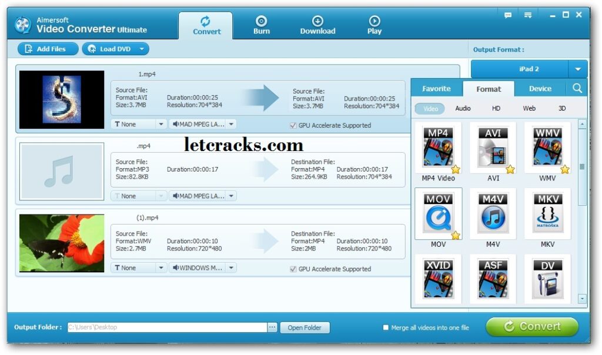This screenshot has width=602, height=355.
Task: Click the format list scrollbar thumb
Action: (x=582, y=167)
